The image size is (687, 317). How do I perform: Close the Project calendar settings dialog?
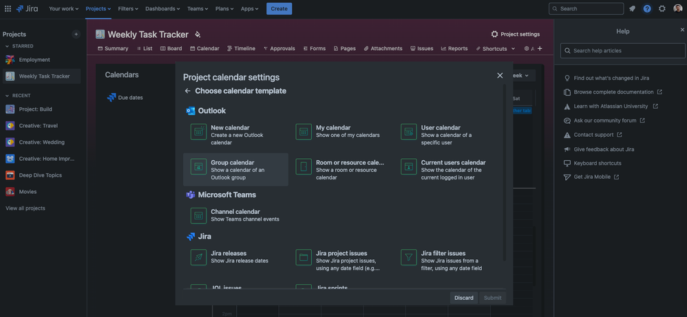point(500,76)
